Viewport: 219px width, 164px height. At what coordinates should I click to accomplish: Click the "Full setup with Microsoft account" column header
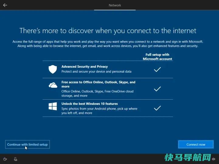[158, 57]
